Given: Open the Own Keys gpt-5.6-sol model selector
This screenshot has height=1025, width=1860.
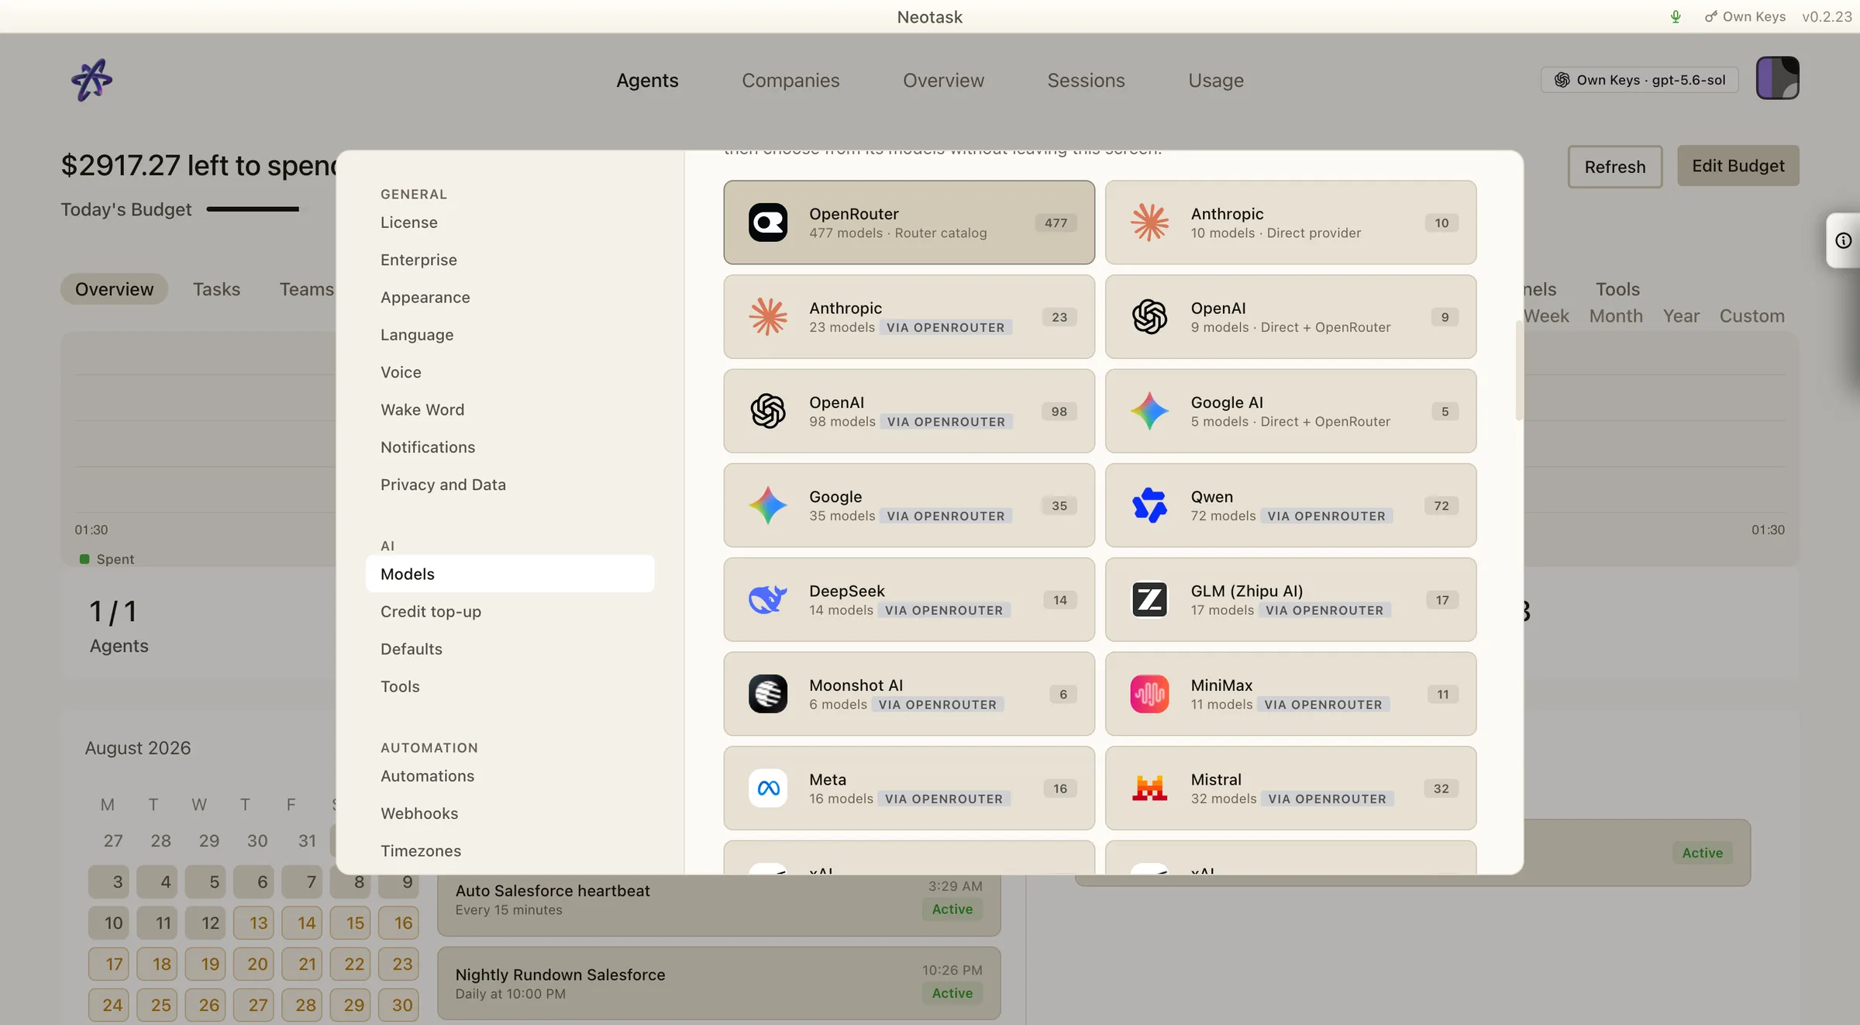Looking at the screenshot, I should tap(1639, 80).
